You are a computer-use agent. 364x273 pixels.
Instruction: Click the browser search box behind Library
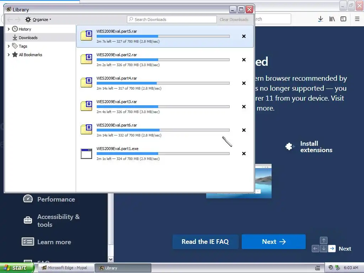point(273,19)
